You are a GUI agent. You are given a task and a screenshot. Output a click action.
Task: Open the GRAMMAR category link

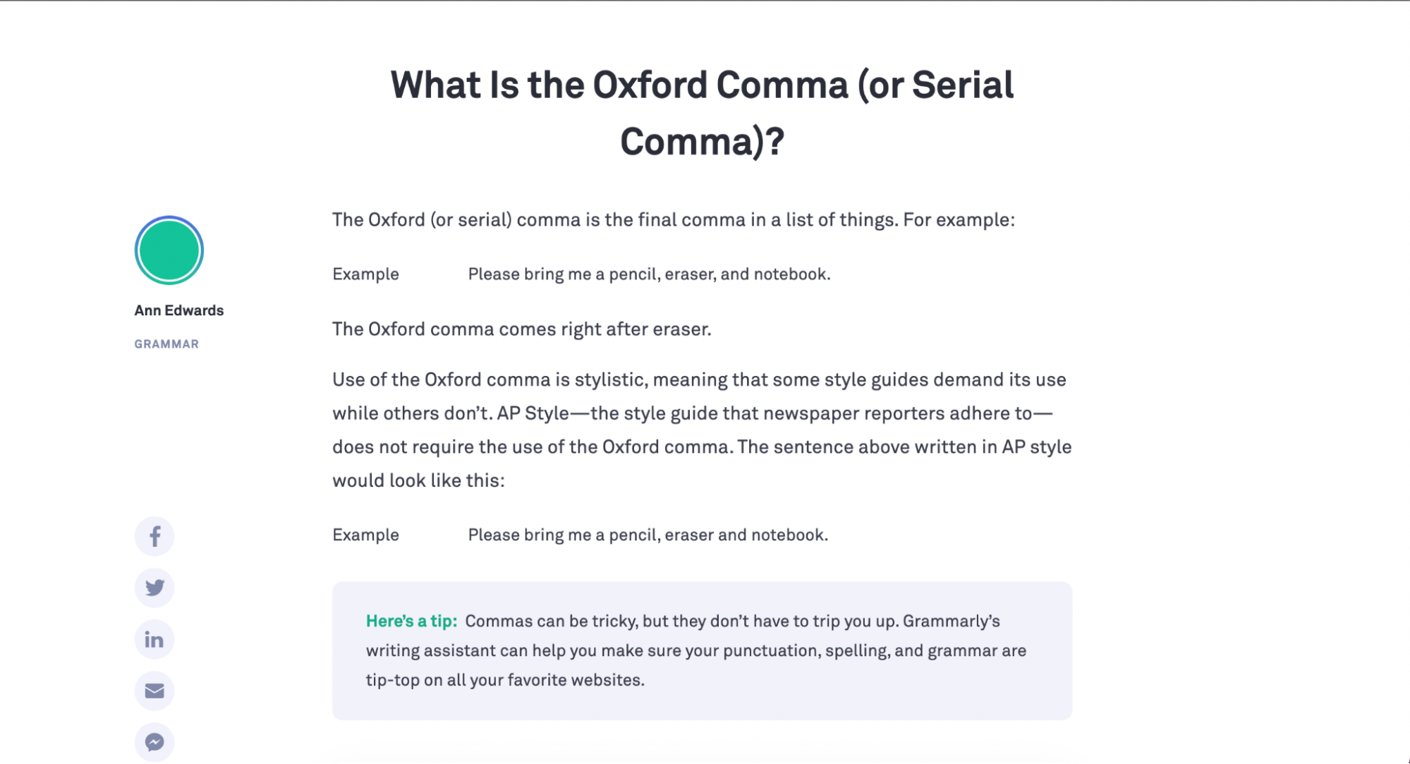[166, 344]
